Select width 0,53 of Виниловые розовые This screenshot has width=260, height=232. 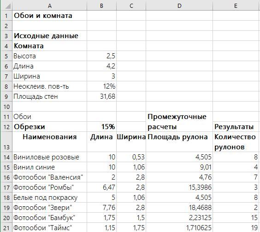coord(131,157)
